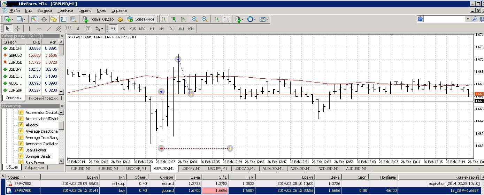This screenshot has width=484, height=195.
Task: Toggle bar chart display mode
Action: pos(163,19)
